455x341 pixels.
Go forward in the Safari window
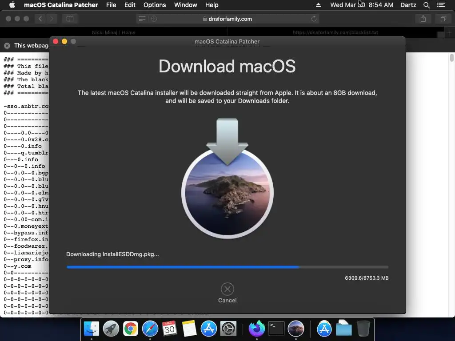coord(52,19)
